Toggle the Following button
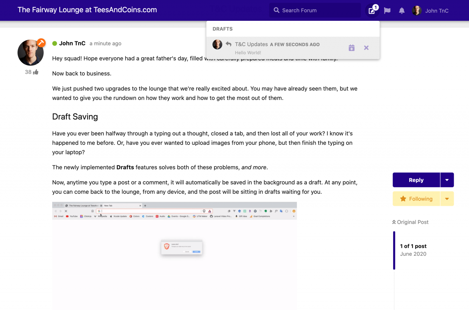 pyautogui.click(x=416, y=199)
